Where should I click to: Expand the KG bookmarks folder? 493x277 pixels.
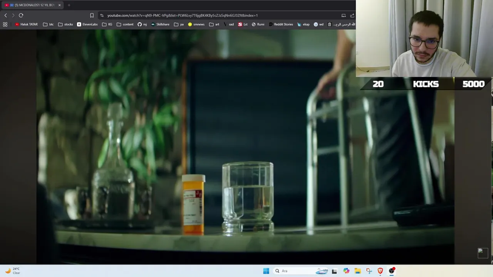(x=107, y=24)
